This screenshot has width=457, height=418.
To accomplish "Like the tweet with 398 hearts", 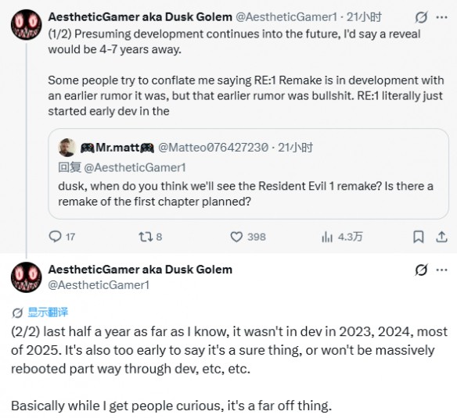I will click(236, 237).
